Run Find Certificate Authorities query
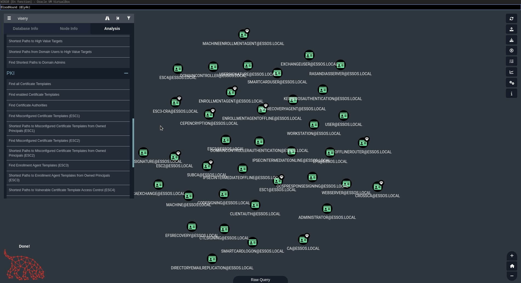This screenshot has height=283, width=521. pyautogui.click(x=68, y=105)
